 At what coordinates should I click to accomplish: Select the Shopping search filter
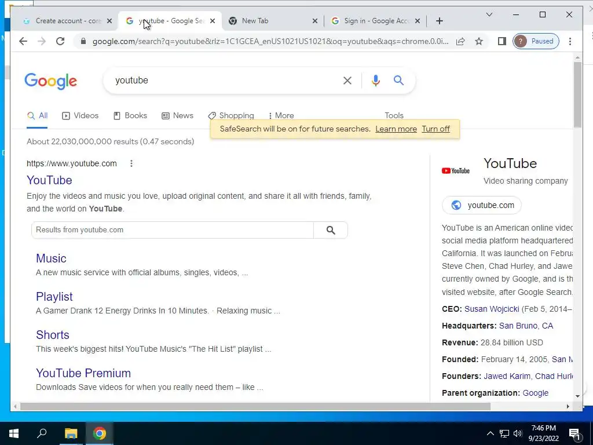(231, 115)
